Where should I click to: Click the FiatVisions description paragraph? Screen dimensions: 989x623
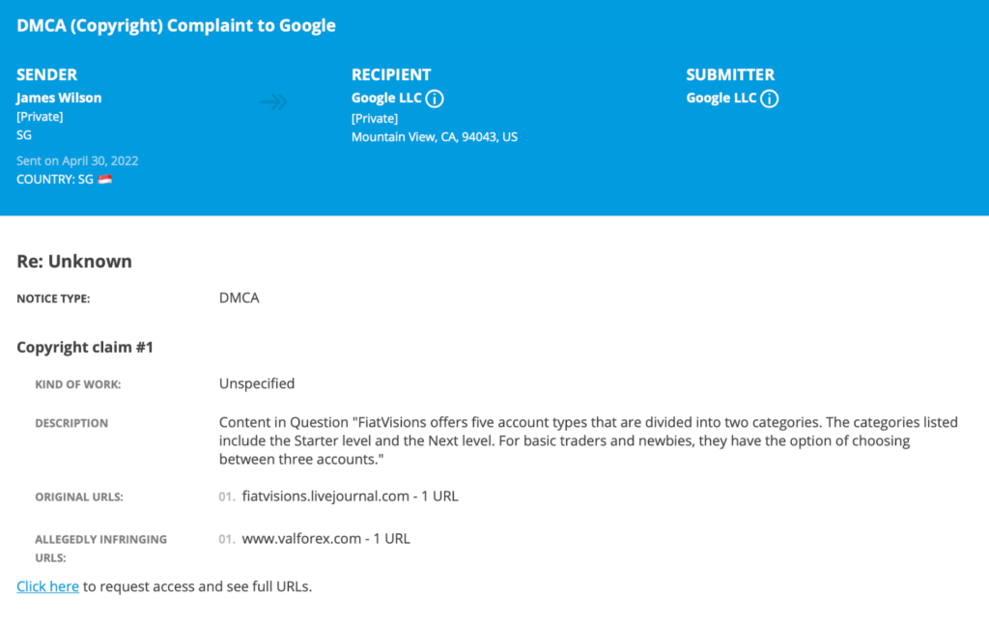[x=588, y=440]
